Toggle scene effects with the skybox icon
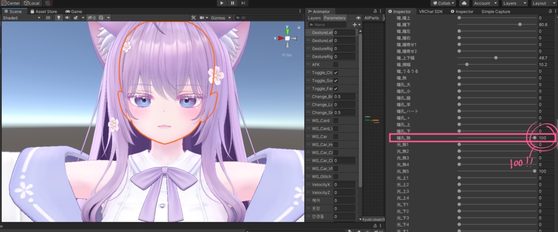Screen dimensions: 558x232 click(76, 18)
